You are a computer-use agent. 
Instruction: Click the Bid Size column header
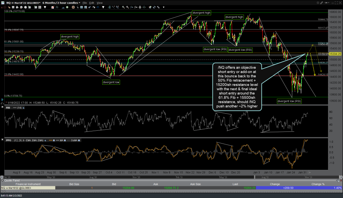(74, 184)
